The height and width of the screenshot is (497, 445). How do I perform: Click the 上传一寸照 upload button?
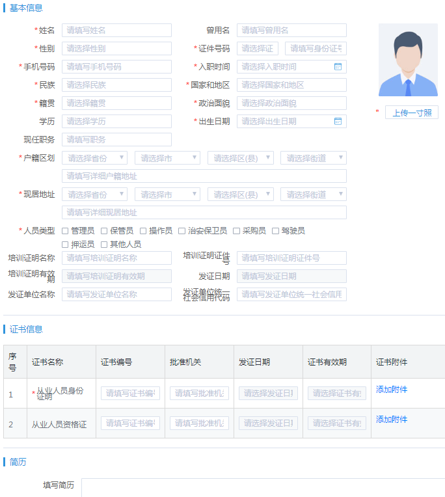[x=412, y=113]
